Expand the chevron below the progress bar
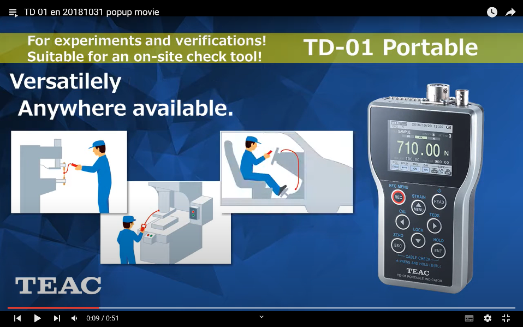 point(261,317)
